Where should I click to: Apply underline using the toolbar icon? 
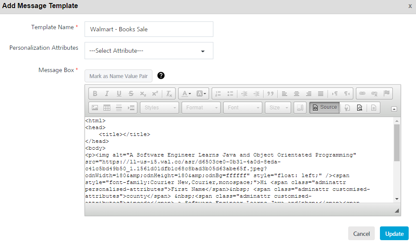[119, 93]
